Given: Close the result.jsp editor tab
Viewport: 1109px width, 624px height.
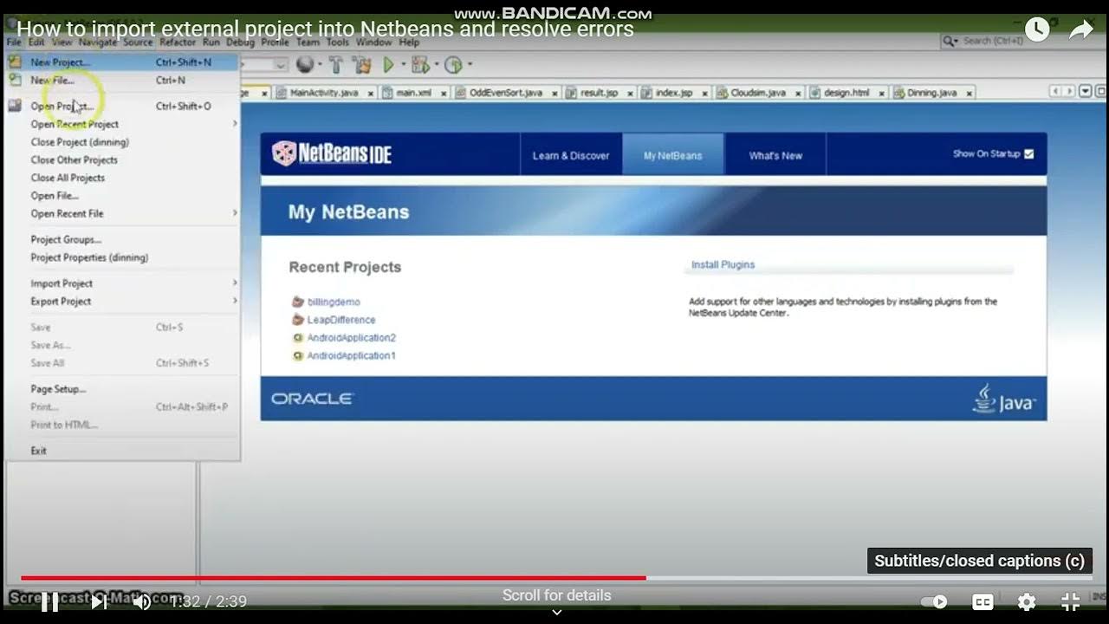Looking at the screenshot, I should (x=629, y=93).
